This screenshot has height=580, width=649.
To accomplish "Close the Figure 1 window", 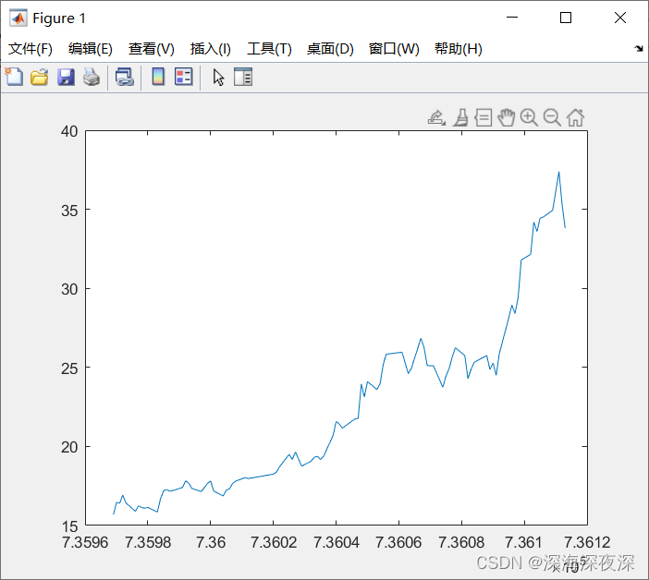I will coord(620,18).
